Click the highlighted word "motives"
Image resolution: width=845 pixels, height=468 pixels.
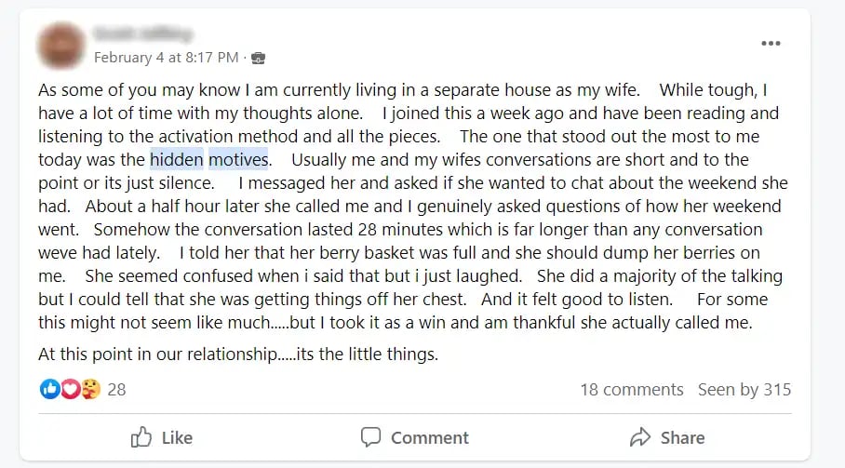238,160
